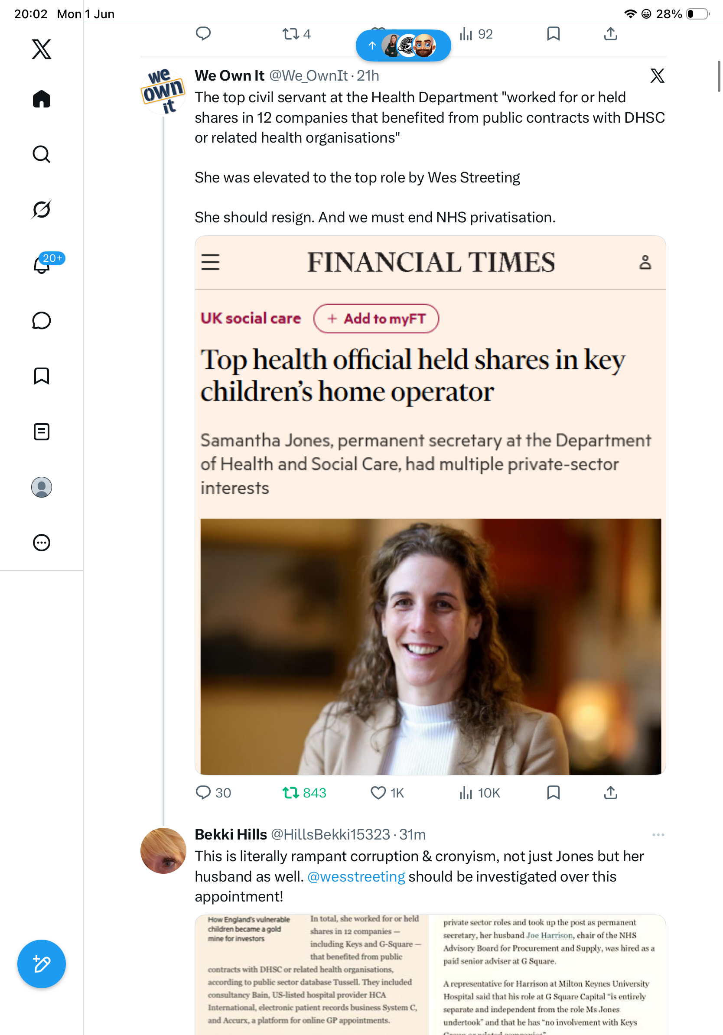
Task: Open Grok icon in sidebar
Action: pos(42,209)
